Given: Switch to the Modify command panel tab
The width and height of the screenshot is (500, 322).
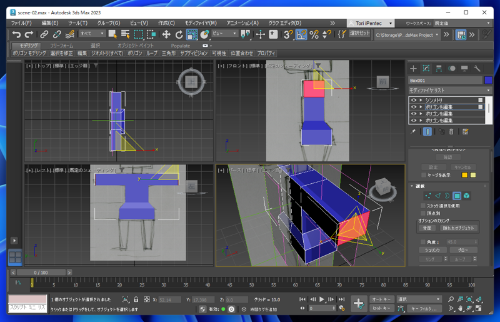Looking at the screenshot, I should pyautogui.click(x=426, y=69).
